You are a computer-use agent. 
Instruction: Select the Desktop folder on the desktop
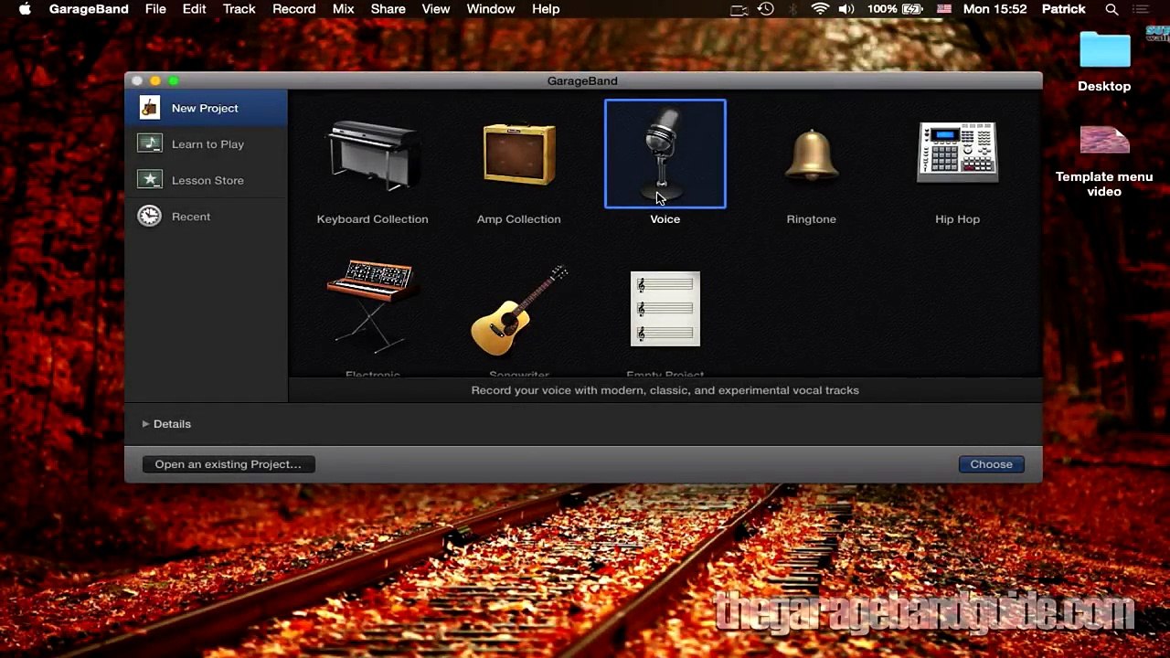[1104, 62]
